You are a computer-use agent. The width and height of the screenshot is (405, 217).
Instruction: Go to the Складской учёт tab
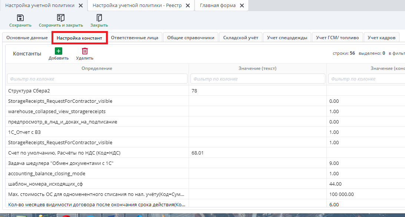point(240,38)
